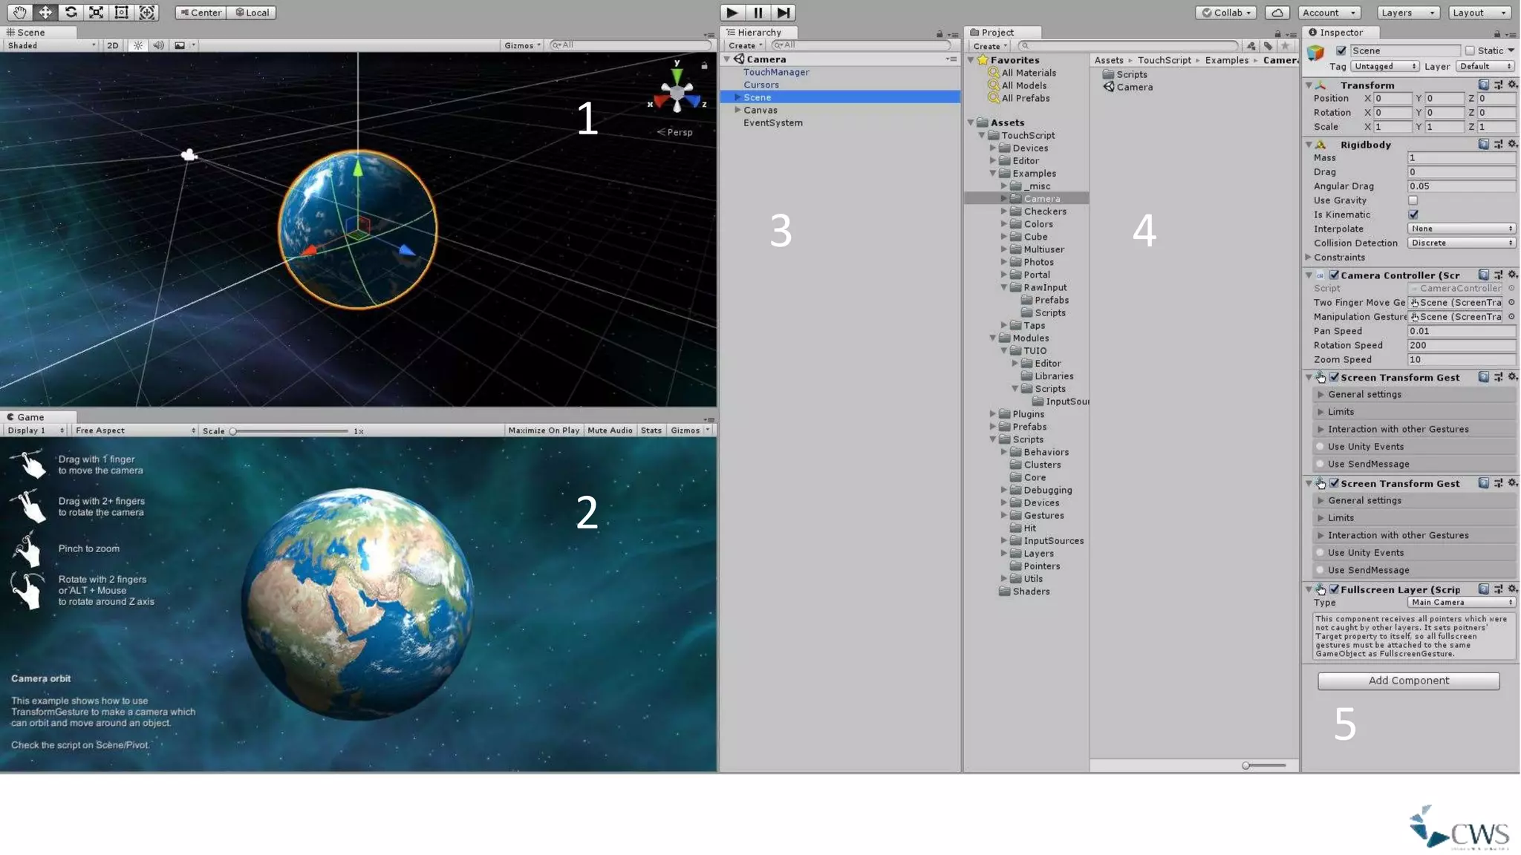
Task: Toggle scene audio speaker icon
Action: point(158,45)
